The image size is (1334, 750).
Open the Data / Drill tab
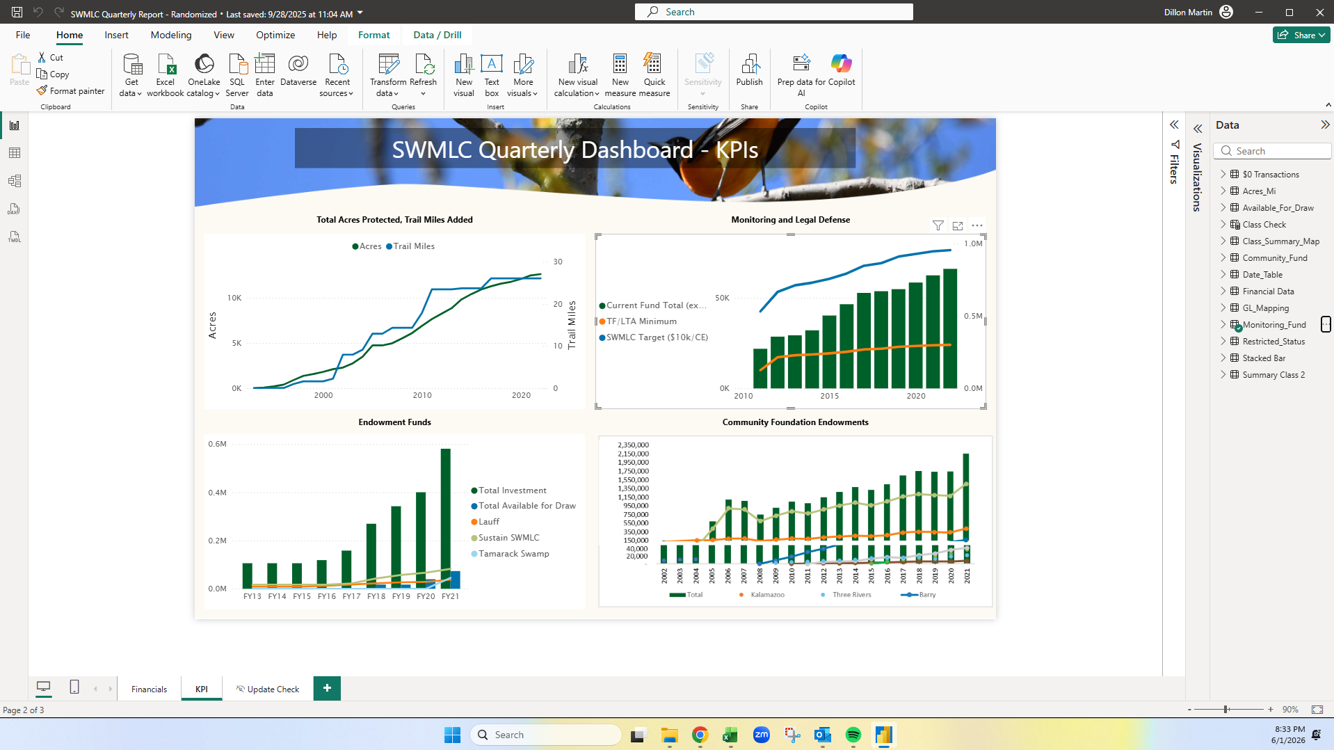(x=437, y=35)
